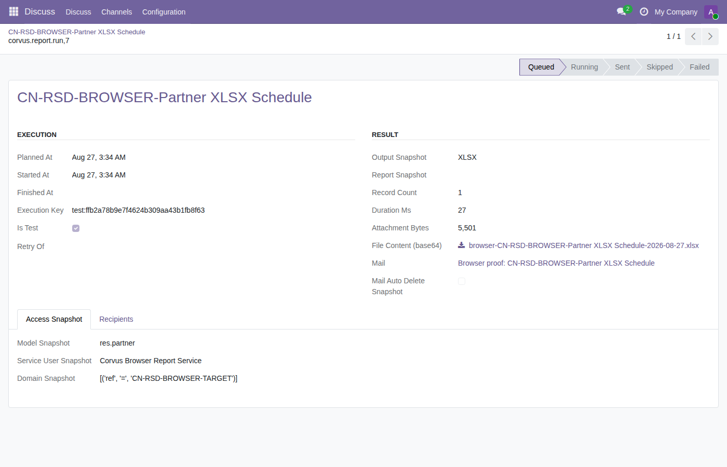This screenshot has width=727, height=467.
Task: Set the status to Skipped
Action: click(659, 67)
